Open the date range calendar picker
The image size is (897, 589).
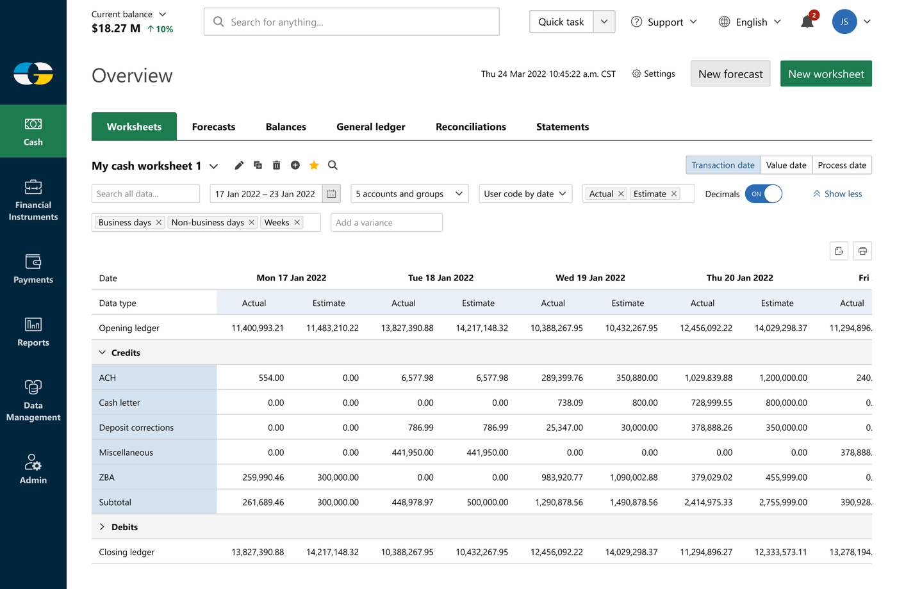click(x=331, y=194)
